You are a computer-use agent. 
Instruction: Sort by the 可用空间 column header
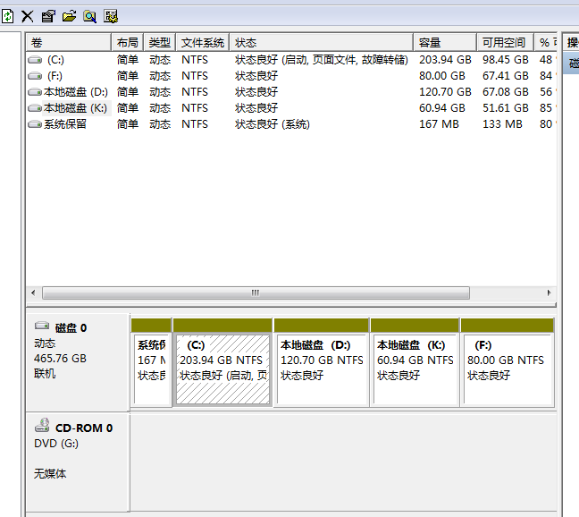tap(504, 43)
